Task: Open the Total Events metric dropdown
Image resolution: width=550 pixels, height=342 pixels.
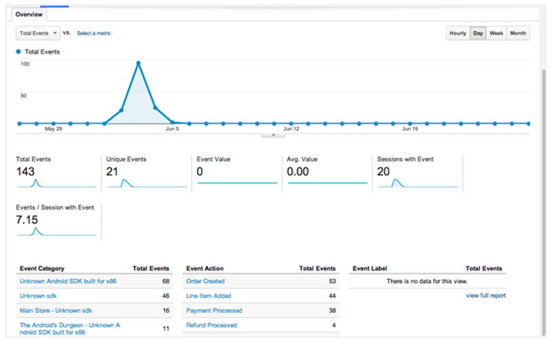Action: click(38, 33)
